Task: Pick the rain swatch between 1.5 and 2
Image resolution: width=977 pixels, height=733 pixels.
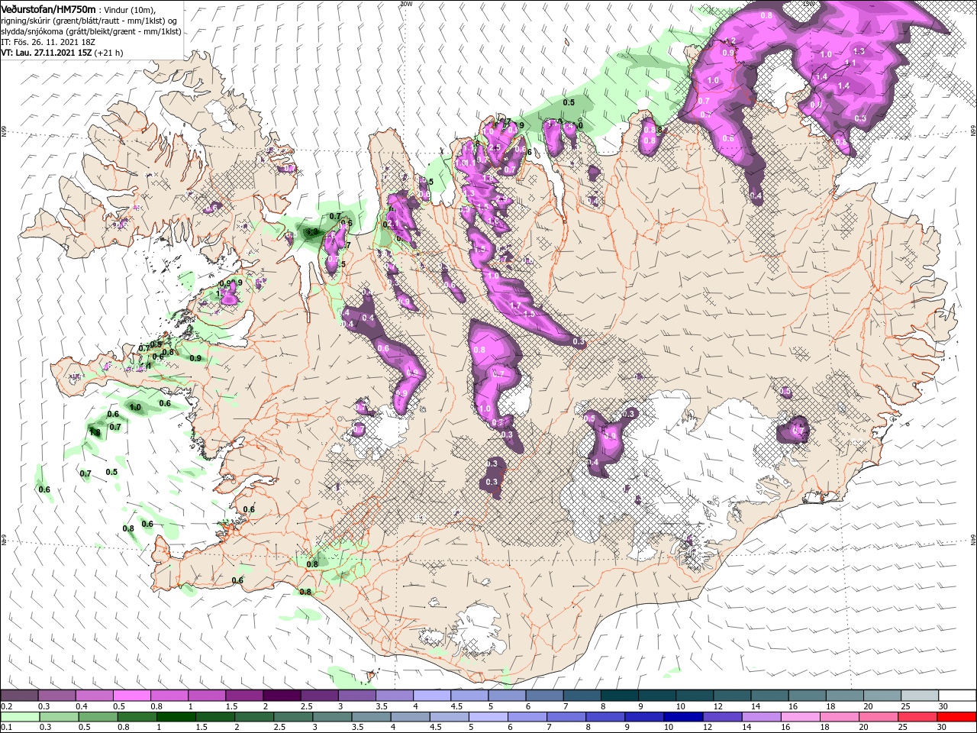Action: pos(215,716)
